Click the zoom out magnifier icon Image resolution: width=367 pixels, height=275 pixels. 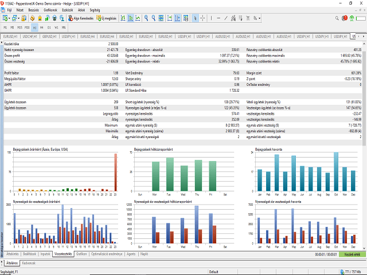pyautogui.click(x=154, y=18)
